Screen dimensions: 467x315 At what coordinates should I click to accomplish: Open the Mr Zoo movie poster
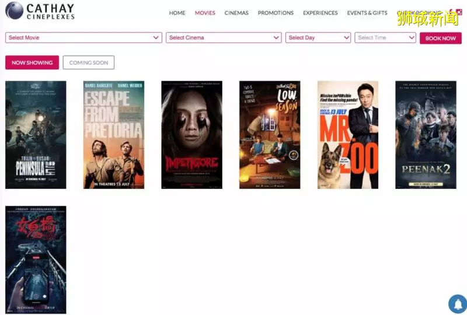click(348, 135)
